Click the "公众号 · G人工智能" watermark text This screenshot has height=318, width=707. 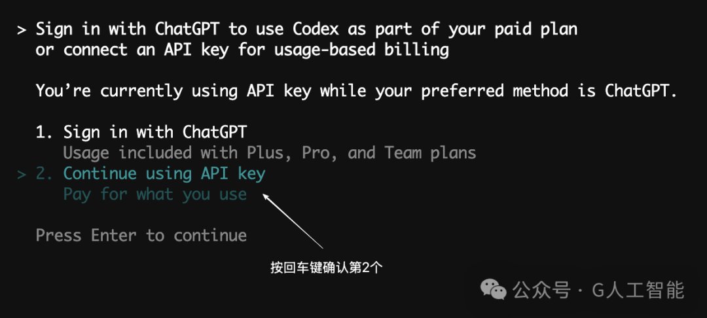coord(599,290)
